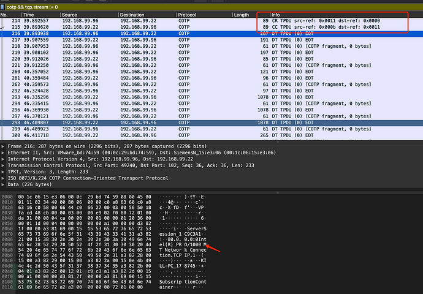The image size is (423, 294).
Task: Select packet 215 CC TPDU row
Action: [184, 27]
